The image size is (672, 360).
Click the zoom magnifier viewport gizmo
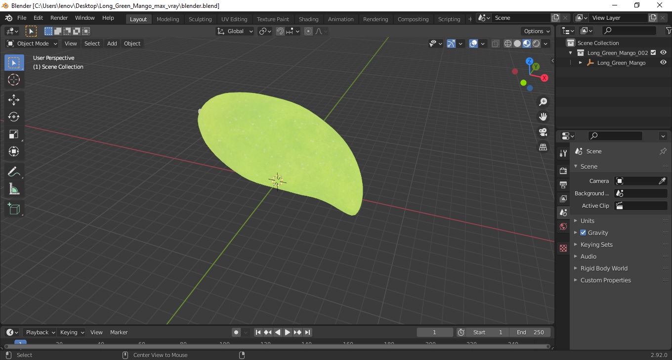click(543, 102)
